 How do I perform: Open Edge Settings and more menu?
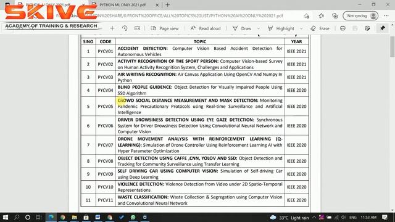click(x=386, y=16)
